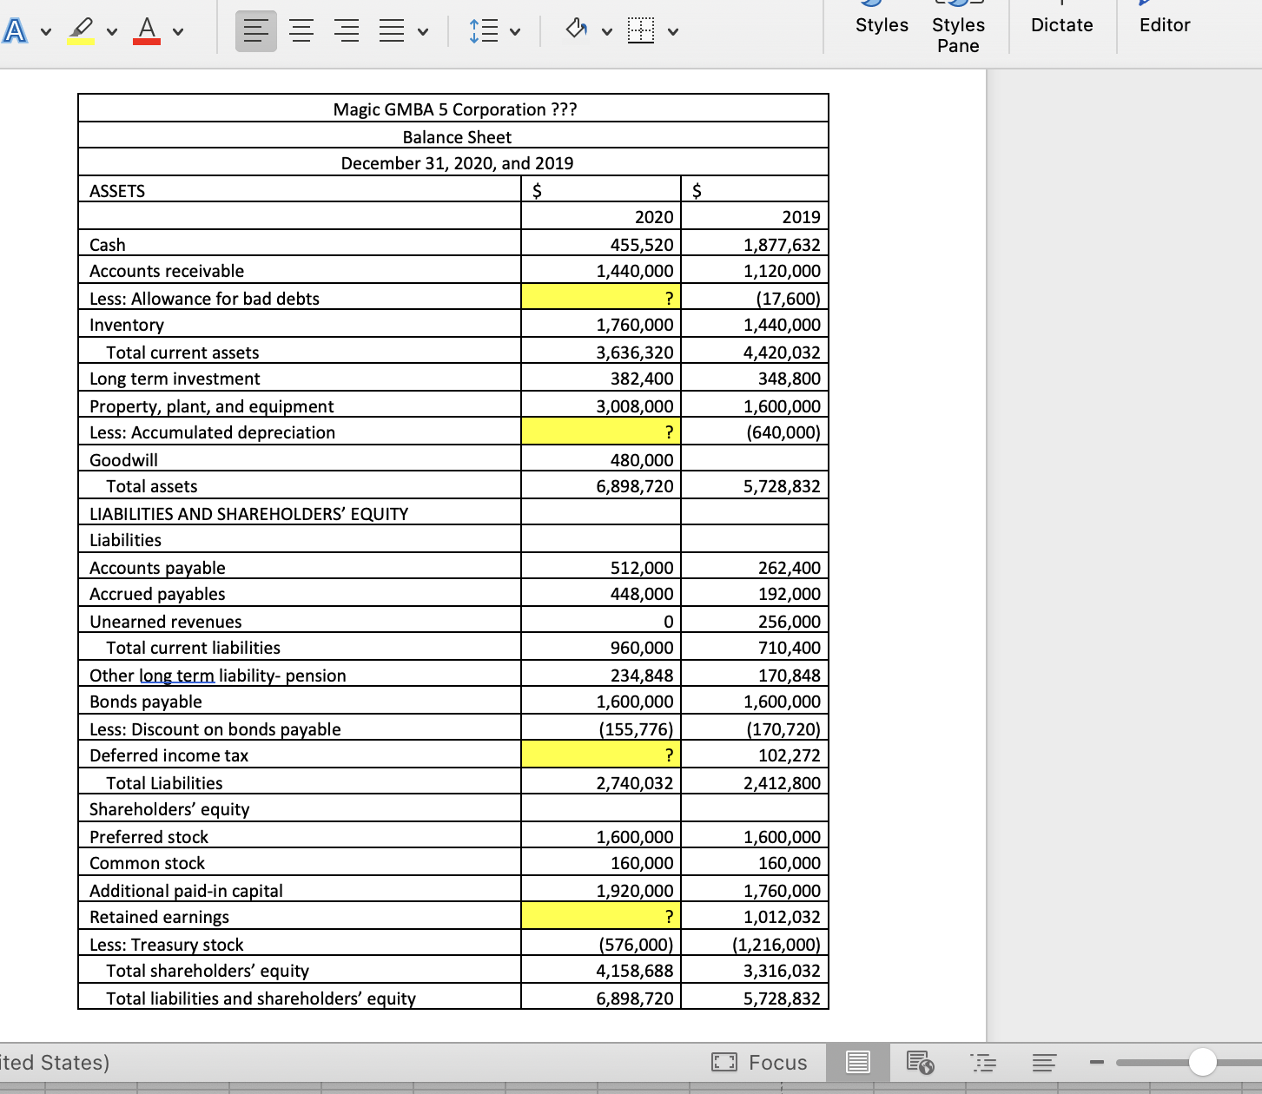Click the Bonds payable 2020 value
Screen dimensions: 1262x1094
(x=635, y=702)
